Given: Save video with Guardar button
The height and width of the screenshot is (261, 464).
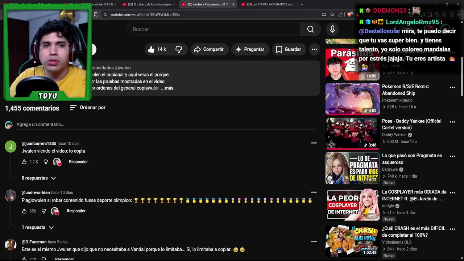Looking at the screenshot, I should click(x=289, y=49).
